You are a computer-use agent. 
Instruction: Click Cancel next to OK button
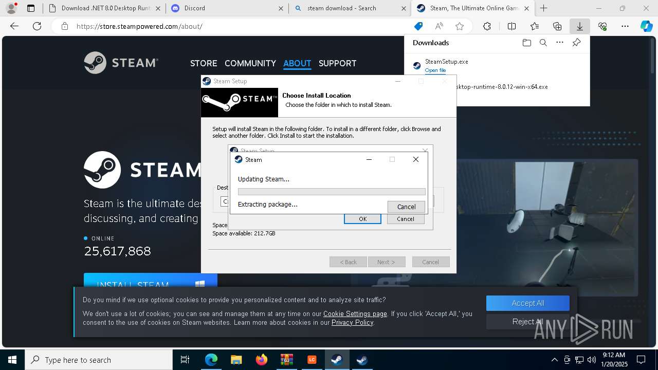click(x=405, y=219)
